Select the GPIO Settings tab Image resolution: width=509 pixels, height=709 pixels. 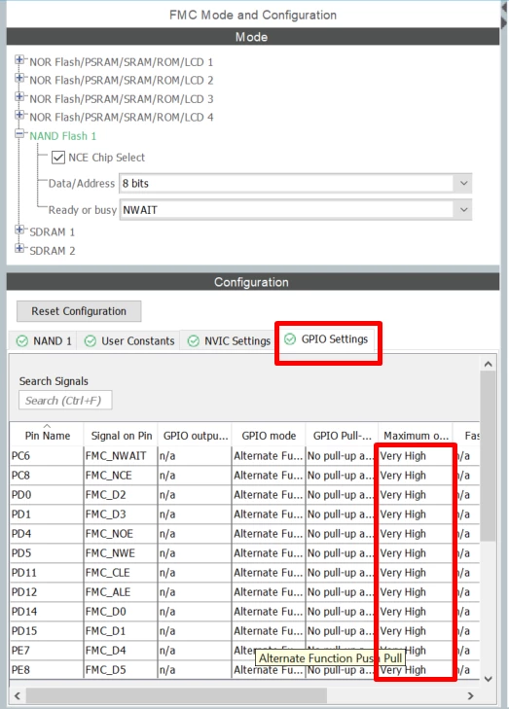(x=327, y=339)
